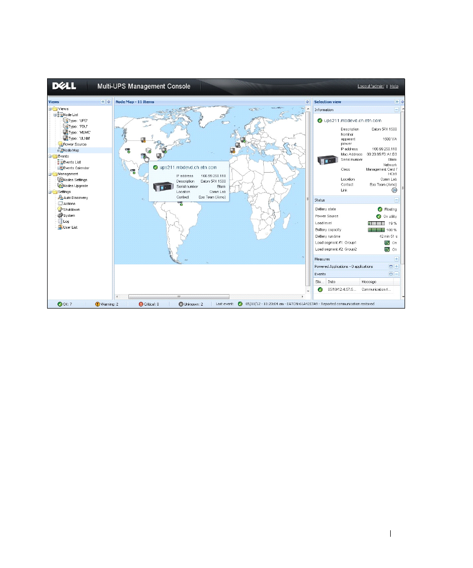Select the node icon in South America
The width and height of the screenshot is (473, 568).
click(x=180, y=203)
